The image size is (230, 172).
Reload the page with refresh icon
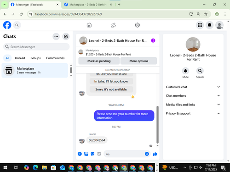[x=21, y=14]
